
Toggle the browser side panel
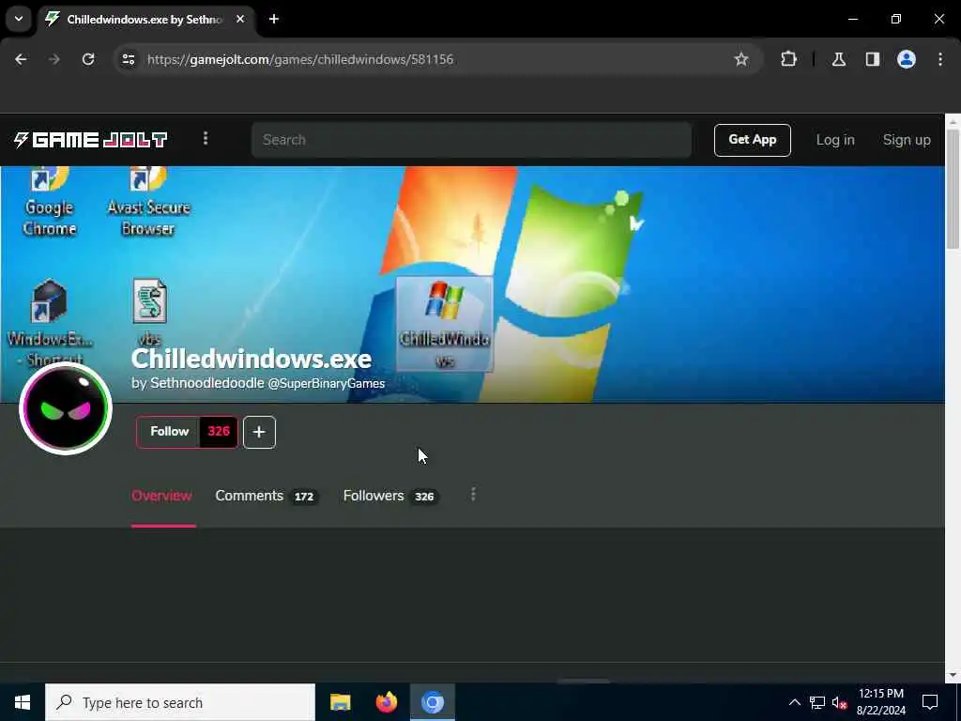873,59
